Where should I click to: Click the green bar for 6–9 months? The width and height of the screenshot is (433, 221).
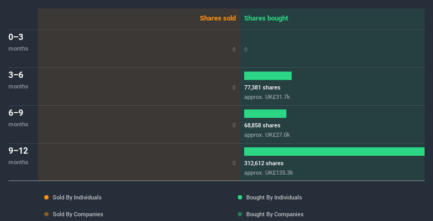click(265, 114)
